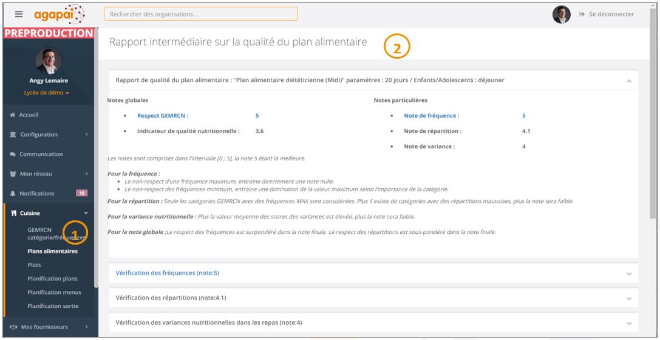Click the Mon réseau people icon
This screenshot has width=660, height=340.
click(x=13, y=174)
